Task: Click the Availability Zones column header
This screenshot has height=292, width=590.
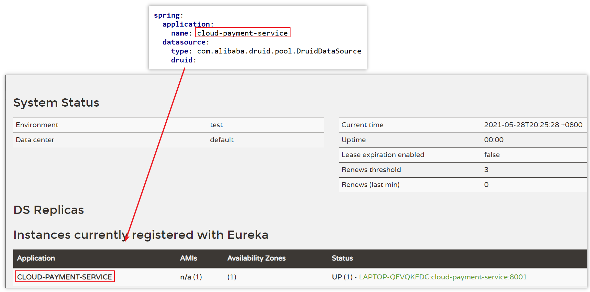Action: click(256, 258)
